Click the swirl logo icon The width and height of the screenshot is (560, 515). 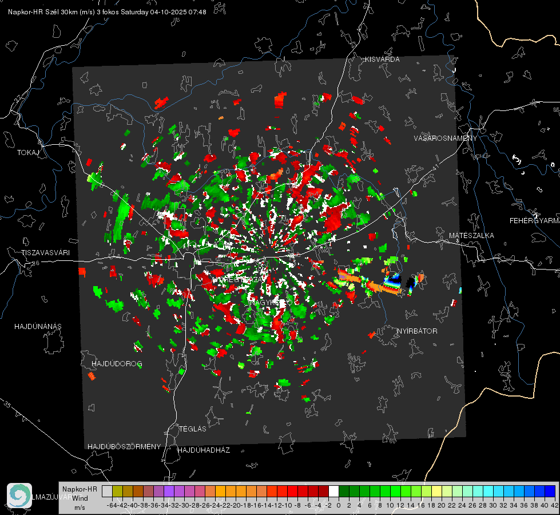pyautogui.click(x=19, y=496)
